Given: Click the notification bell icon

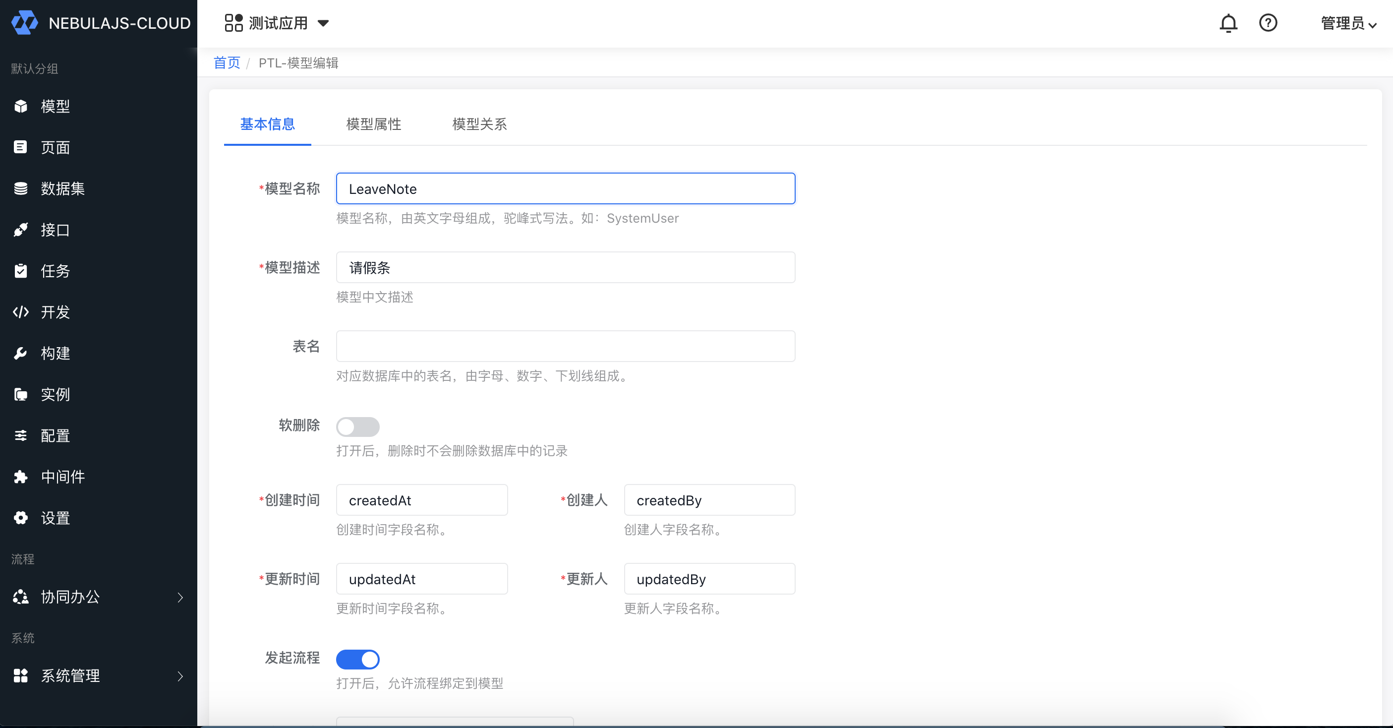Looking at the screenshot, I should click(x=1228, y=23).
